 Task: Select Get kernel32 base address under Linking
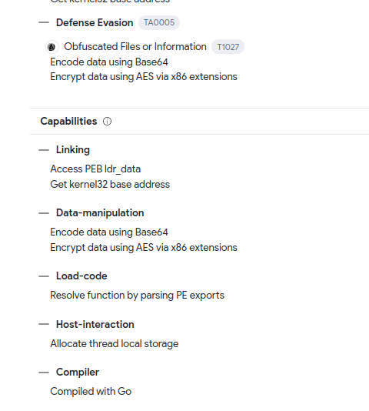110,184
